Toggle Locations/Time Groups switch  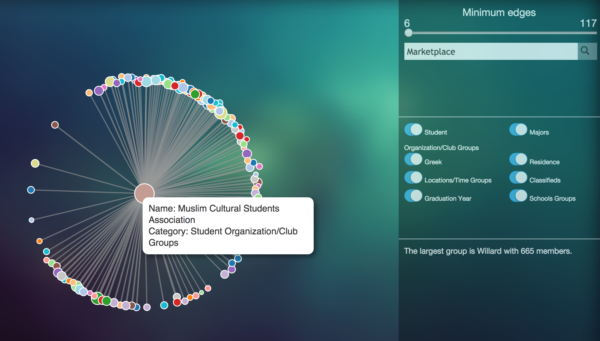point(413,177)
